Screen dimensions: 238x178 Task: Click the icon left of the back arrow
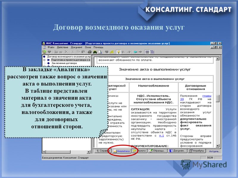129,52
